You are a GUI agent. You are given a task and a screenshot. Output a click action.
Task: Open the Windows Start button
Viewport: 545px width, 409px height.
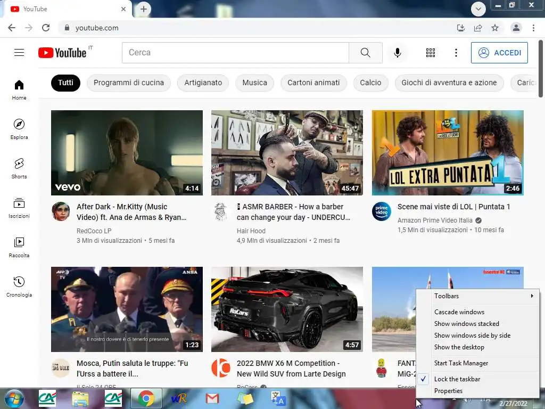[x=14, y=398]
